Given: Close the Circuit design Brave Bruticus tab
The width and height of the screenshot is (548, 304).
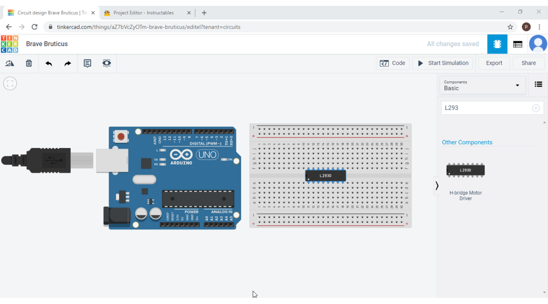Looking at the screenshot, I should point(93,13).
